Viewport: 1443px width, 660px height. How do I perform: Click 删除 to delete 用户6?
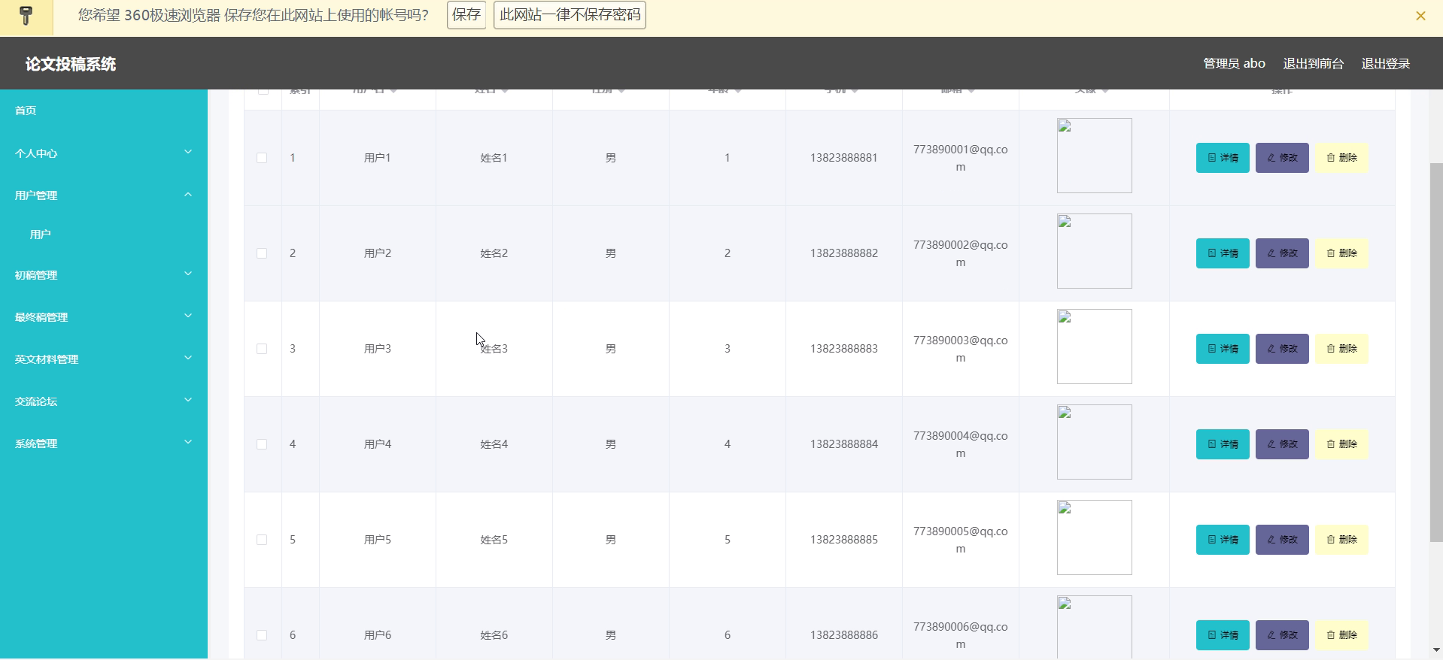click(x=1341, y=635)
